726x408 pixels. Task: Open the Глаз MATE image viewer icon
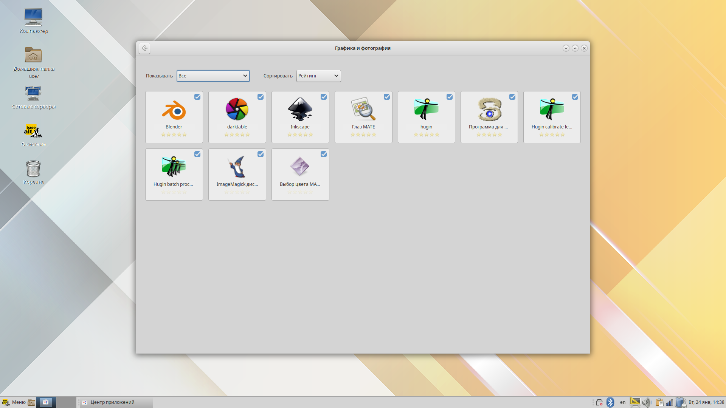coord(363,109)
